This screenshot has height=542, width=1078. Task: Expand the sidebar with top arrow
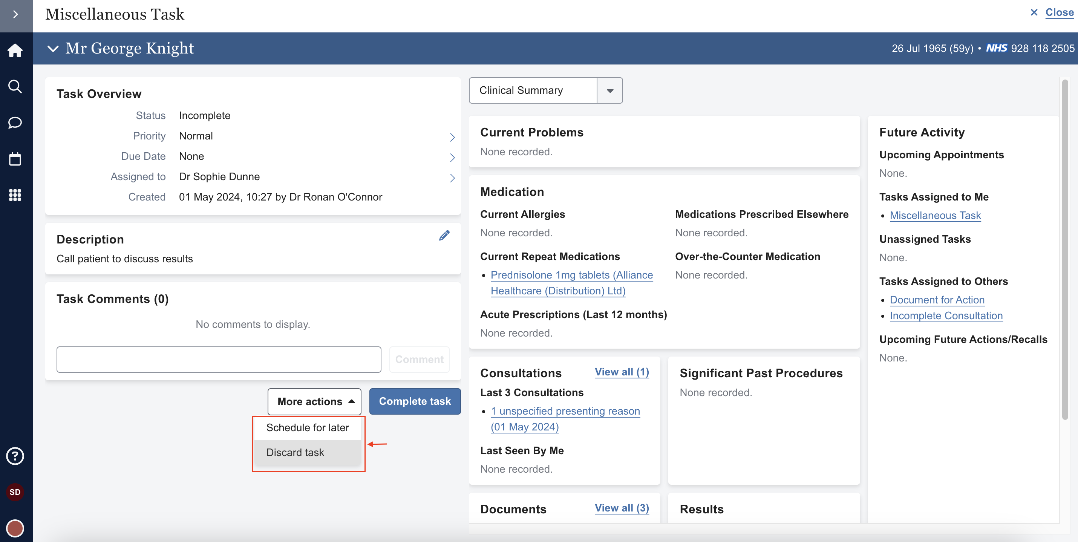click(16, 15)
